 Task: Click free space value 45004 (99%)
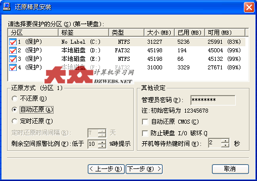coord(224,50)
